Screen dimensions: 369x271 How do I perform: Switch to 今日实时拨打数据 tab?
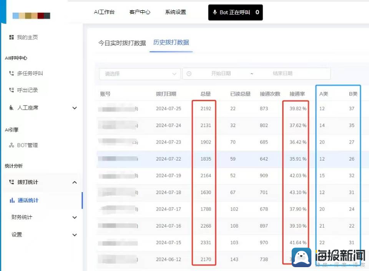[122, 43]
